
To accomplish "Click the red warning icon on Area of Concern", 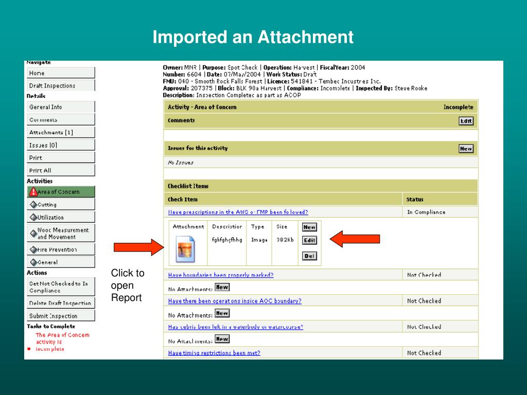I will [x=33, y=191].
